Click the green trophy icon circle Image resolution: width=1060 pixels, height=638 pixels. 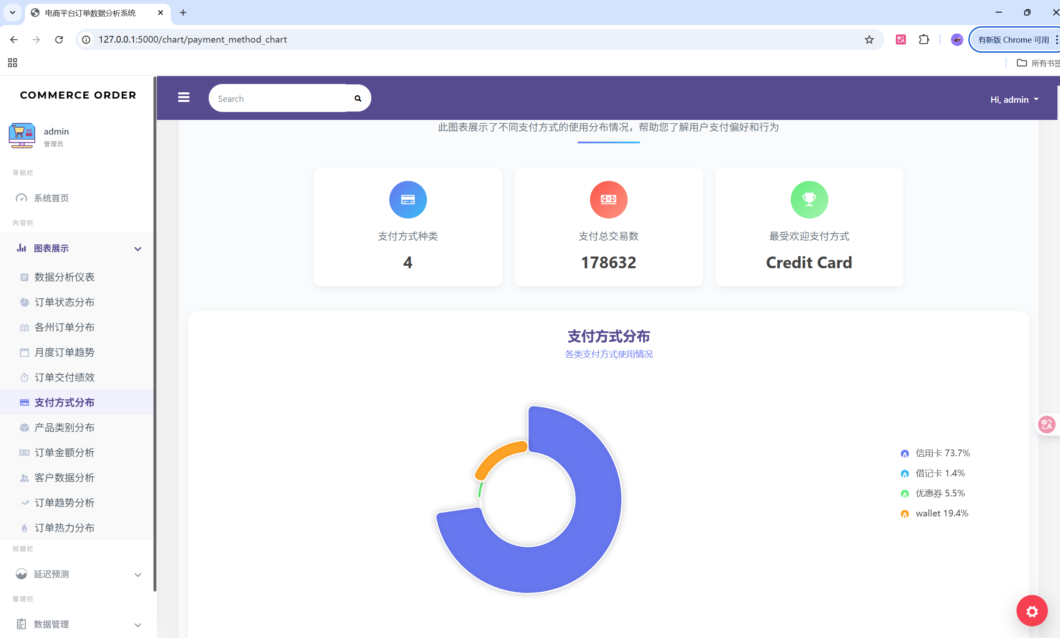[x=809, y=199]
